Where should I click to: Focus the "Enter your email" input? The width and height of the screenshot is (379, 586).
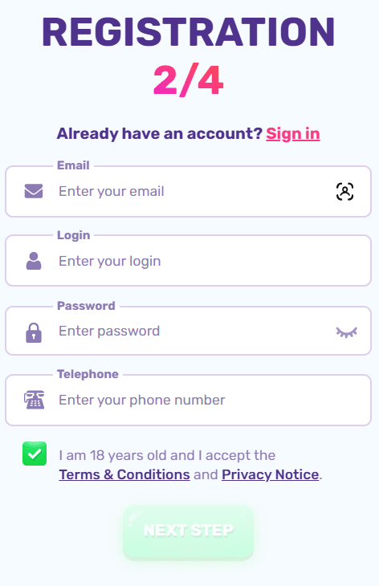(189, 191)
